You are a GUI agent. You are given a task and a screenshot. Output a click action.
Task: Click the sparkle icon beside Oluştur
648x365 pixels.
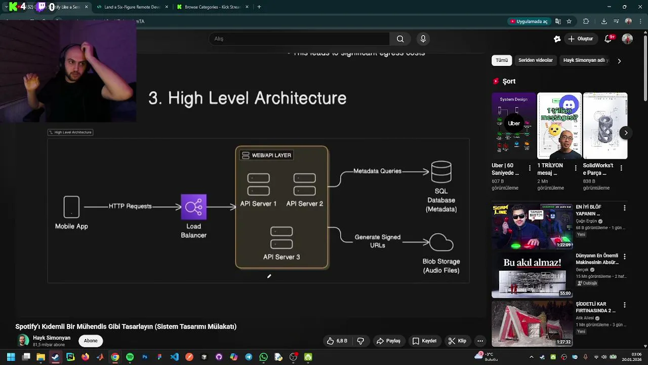click(x=557, y=39)
